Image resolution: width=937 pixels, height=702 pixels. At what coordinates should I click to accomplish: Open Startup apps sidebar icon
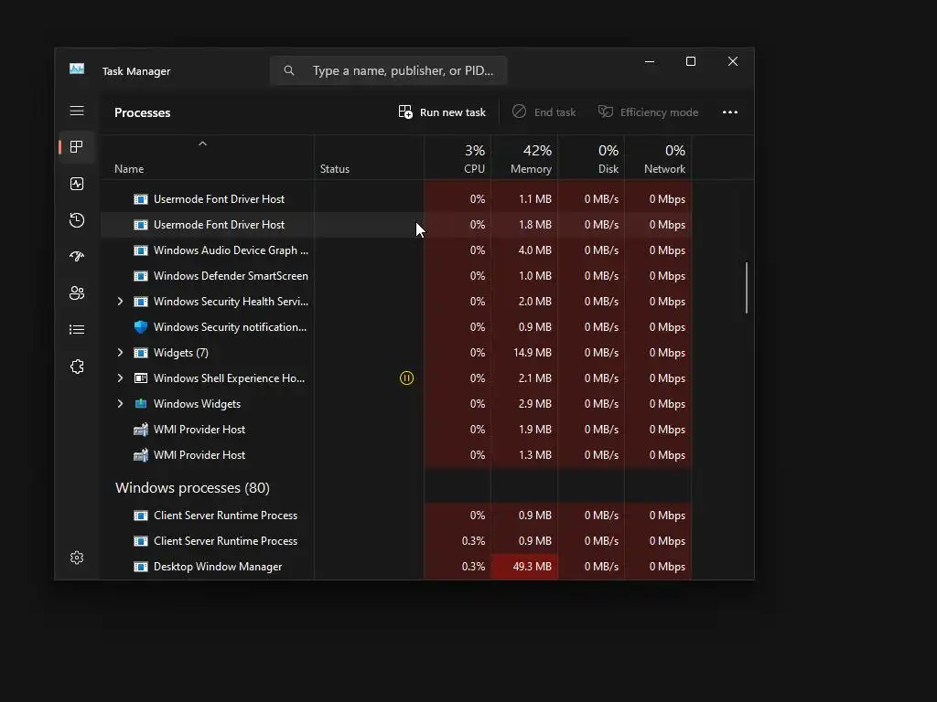pos(77,257)
